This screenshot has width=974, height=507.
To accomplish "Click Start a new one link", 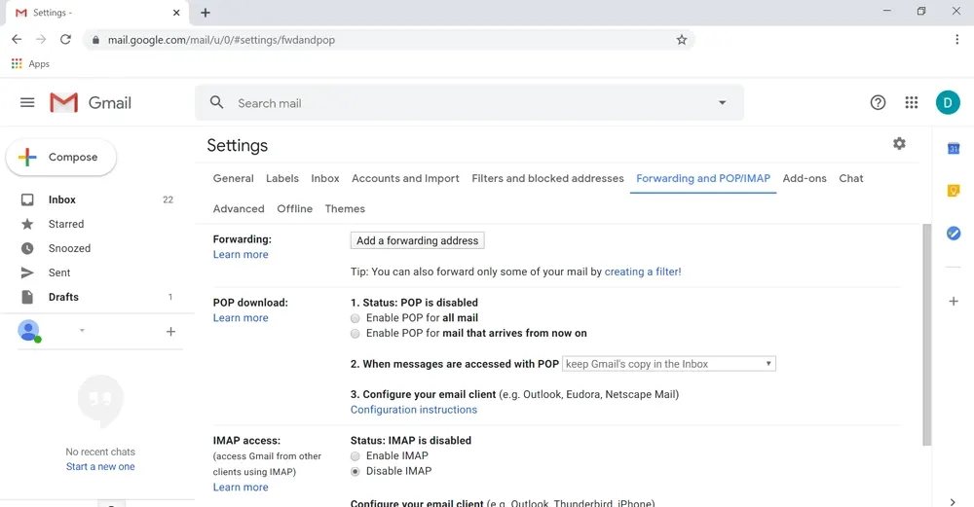I will [100, 467].
